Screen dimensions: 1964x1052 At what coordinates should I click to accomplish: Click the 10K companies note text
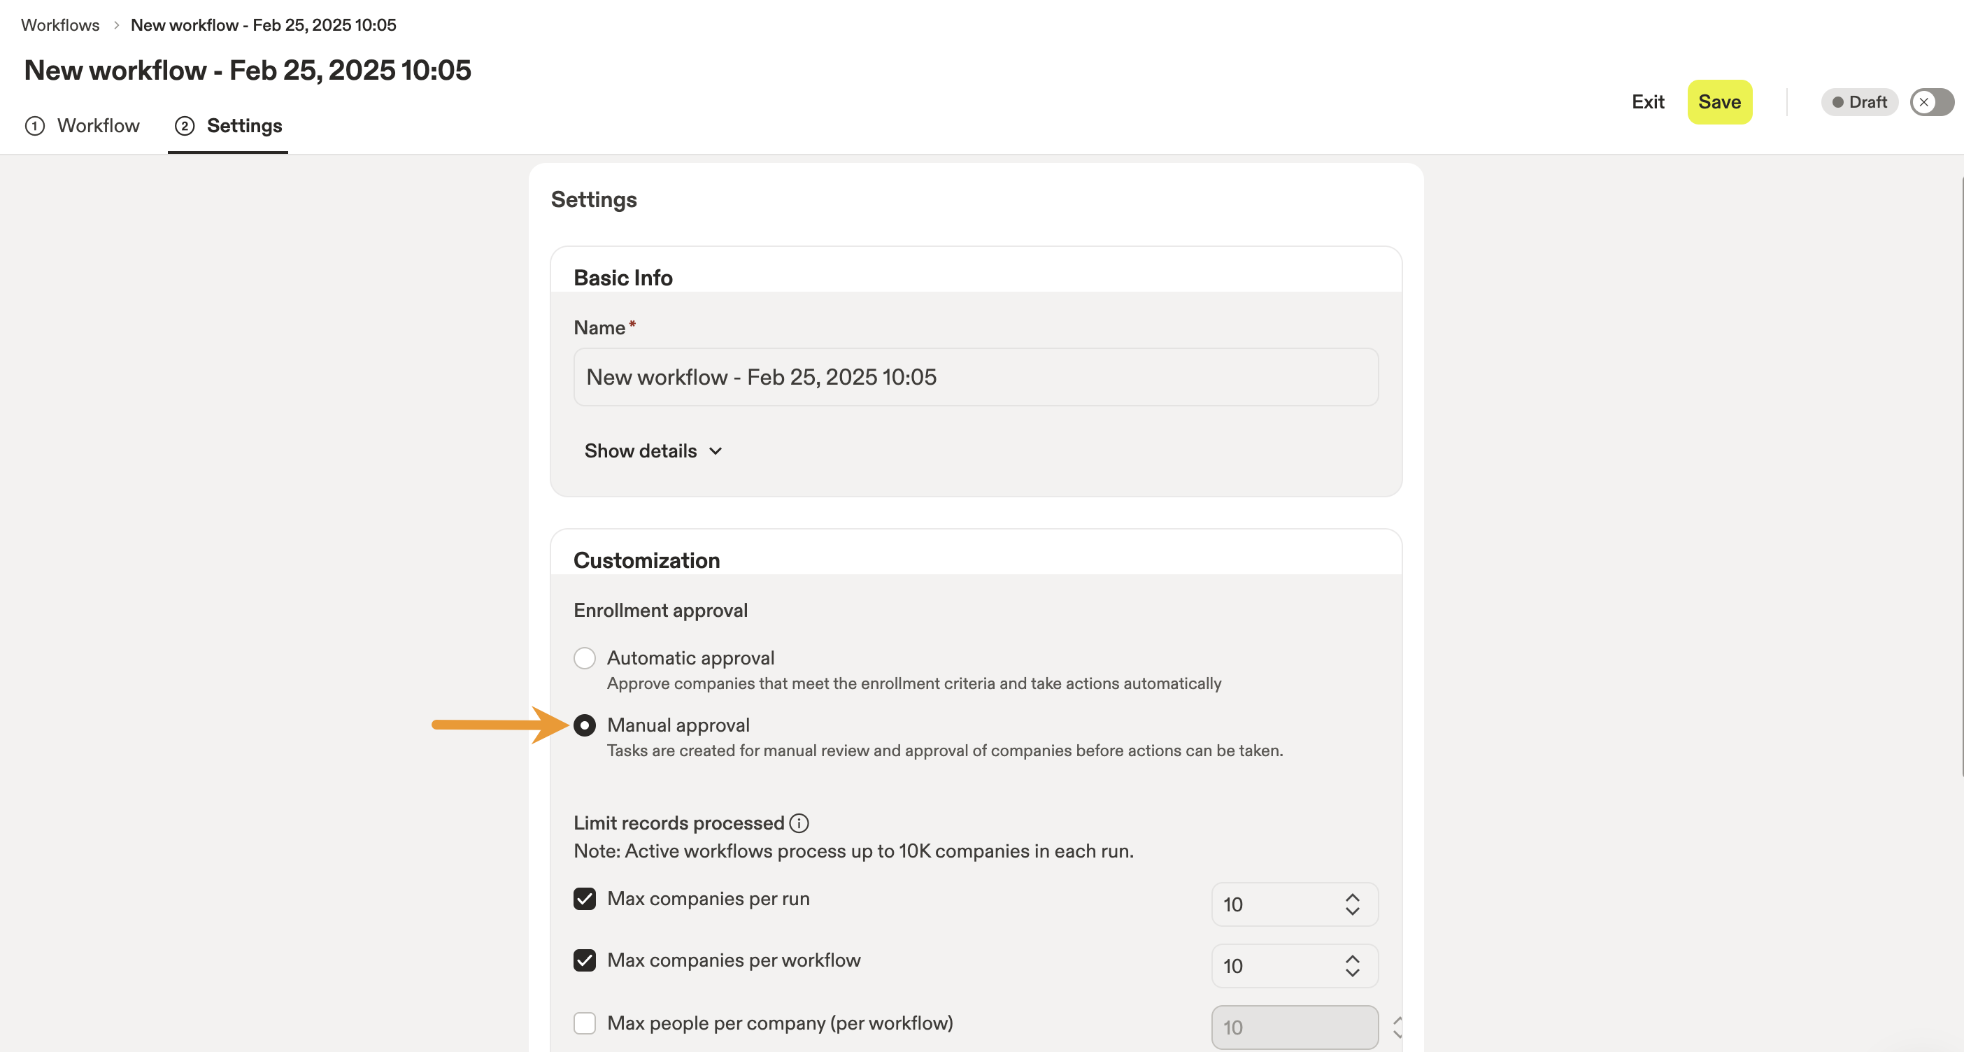click(x=853, y=851)
